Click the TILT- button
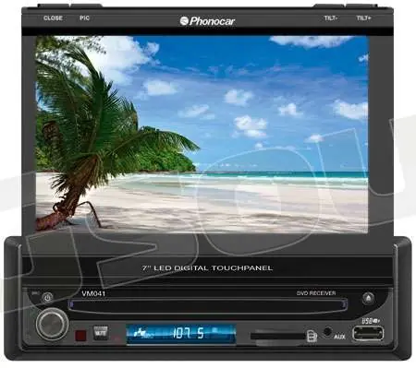This screenshot has height=368, width=416. tap(330, 18)
